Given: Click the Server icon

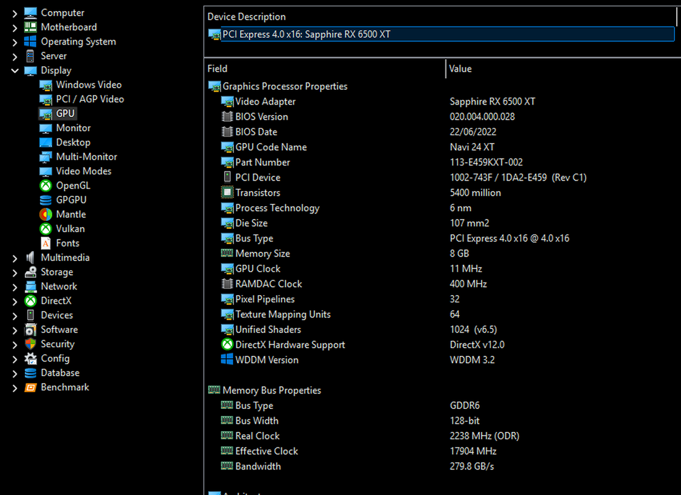Looking at the screenshot, I should (x=30, y=56).
